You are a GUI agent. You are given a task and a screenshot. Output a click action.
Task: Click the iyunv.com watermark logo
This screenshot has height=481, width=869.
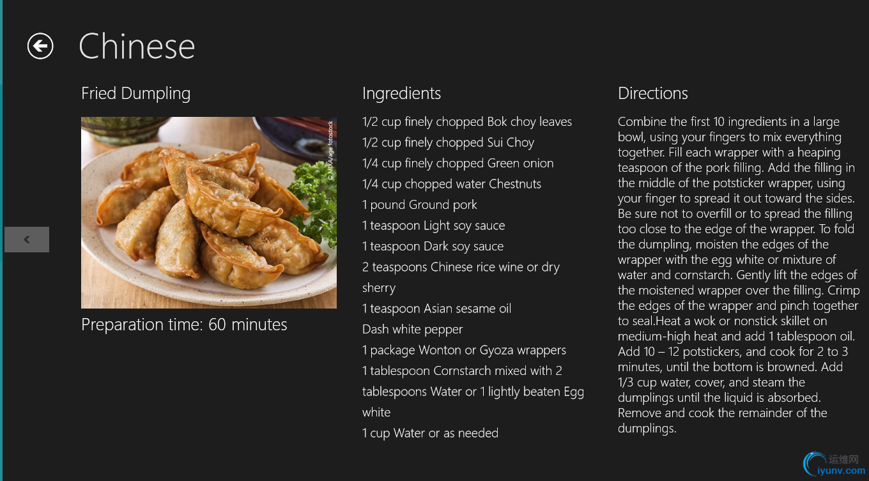click(834, 465)
